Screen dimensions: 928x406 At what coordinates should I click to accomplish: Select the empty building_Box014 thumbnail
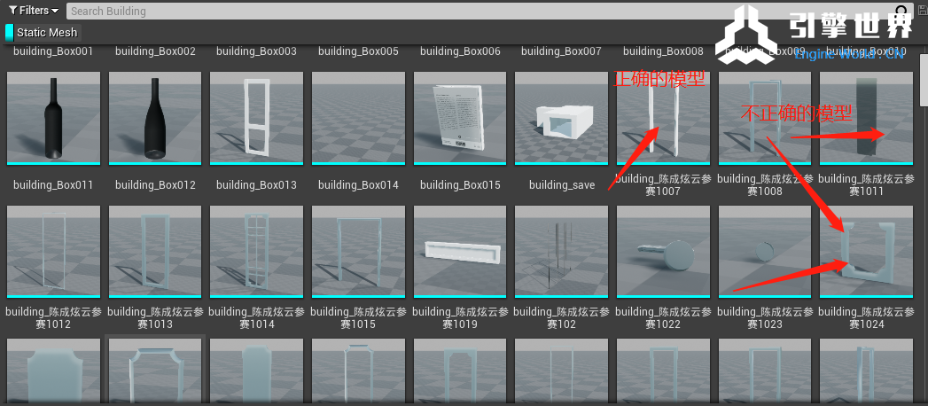tap(358, 118)
